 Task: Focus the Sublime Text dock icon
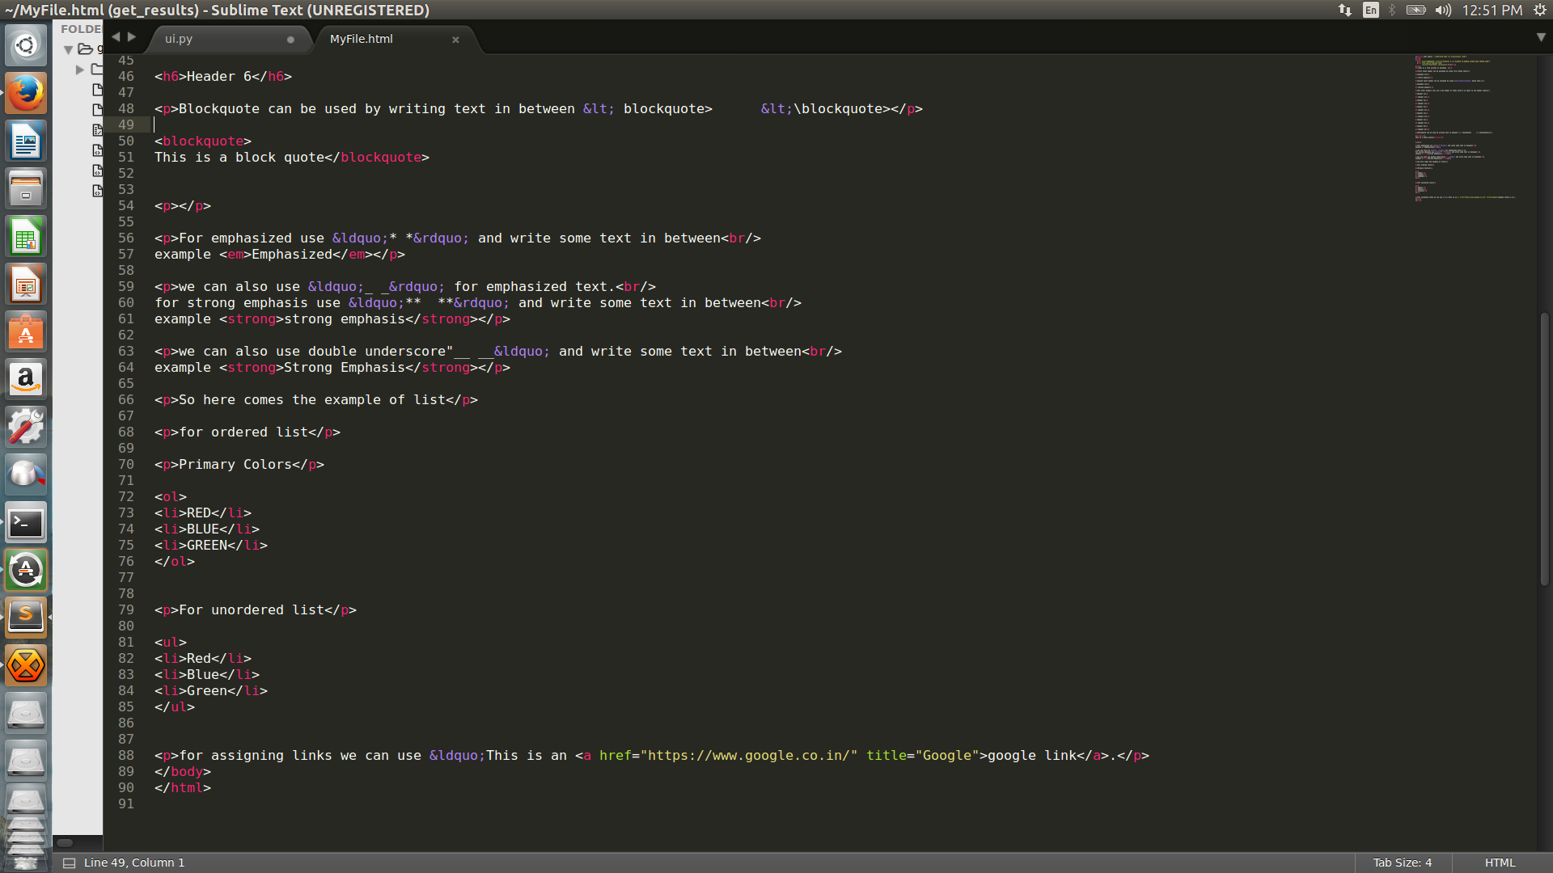(x=26, y=618)
